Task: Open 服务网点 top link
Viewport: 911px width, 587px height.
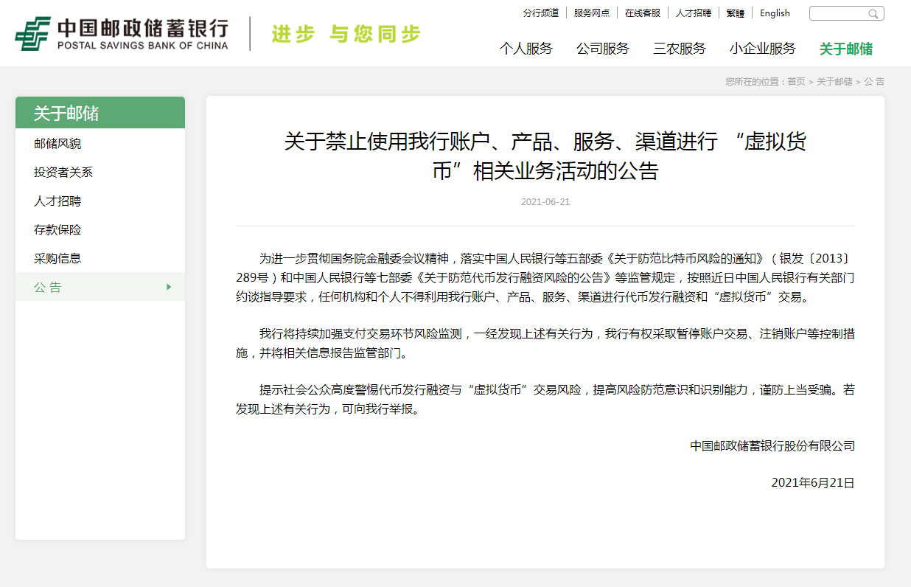Action: coord(592,13)
